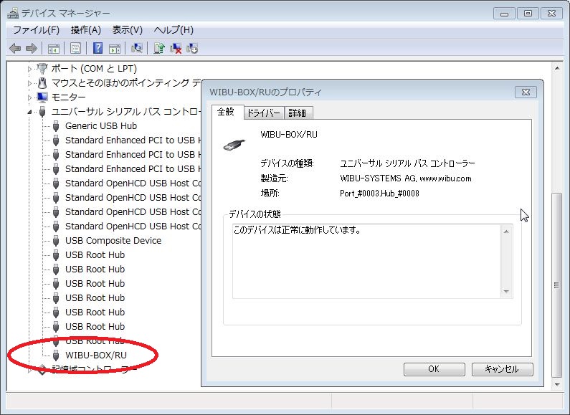Screen dimensions: 570x415
Task: Close the Device Manager window
Action: (552, 14)
